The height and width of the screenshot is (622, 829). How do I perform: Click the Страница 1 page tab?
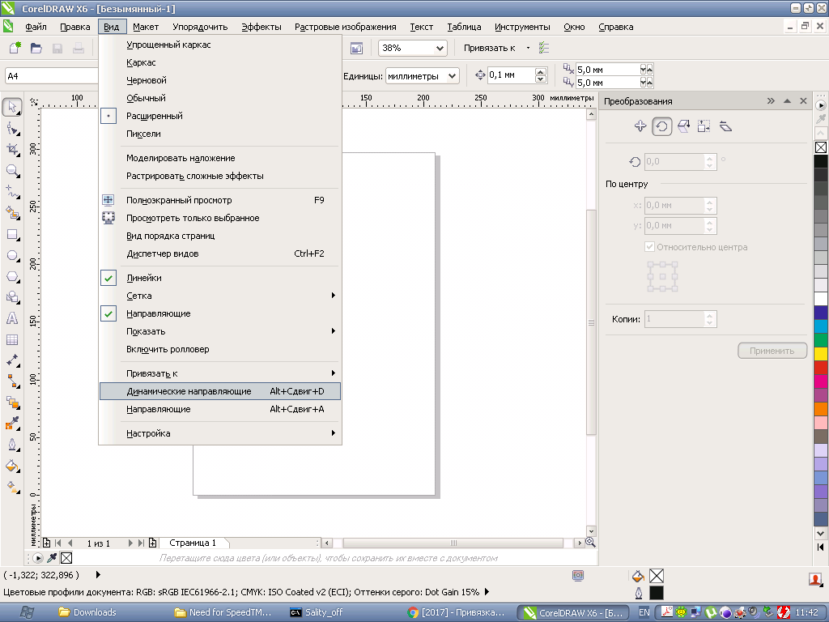click(x=193, y=543)
